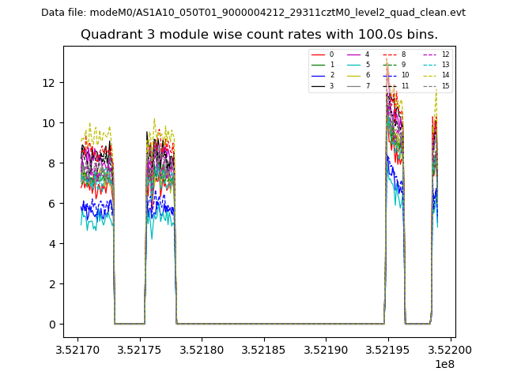The width and height of the screenshot is (506, 379).
Task: Click the red solid line legend swatch for module 0
Action: [319, 54]
